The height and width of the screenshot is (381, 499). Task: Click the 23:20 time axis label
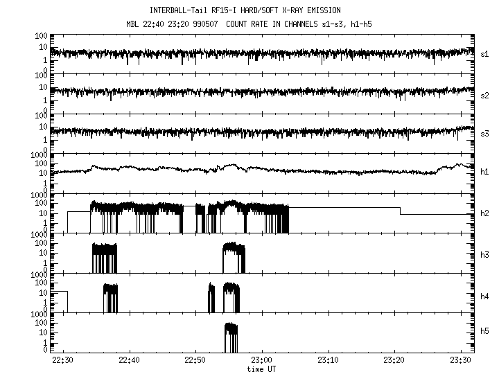[x=394, y=360]
